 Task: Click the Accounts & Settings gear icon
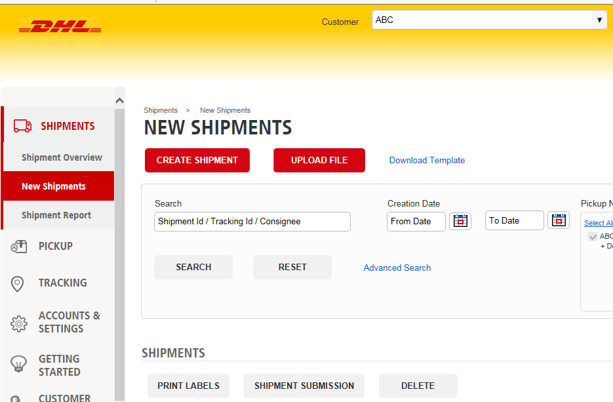pyautogui.click(x=19, y=323)
